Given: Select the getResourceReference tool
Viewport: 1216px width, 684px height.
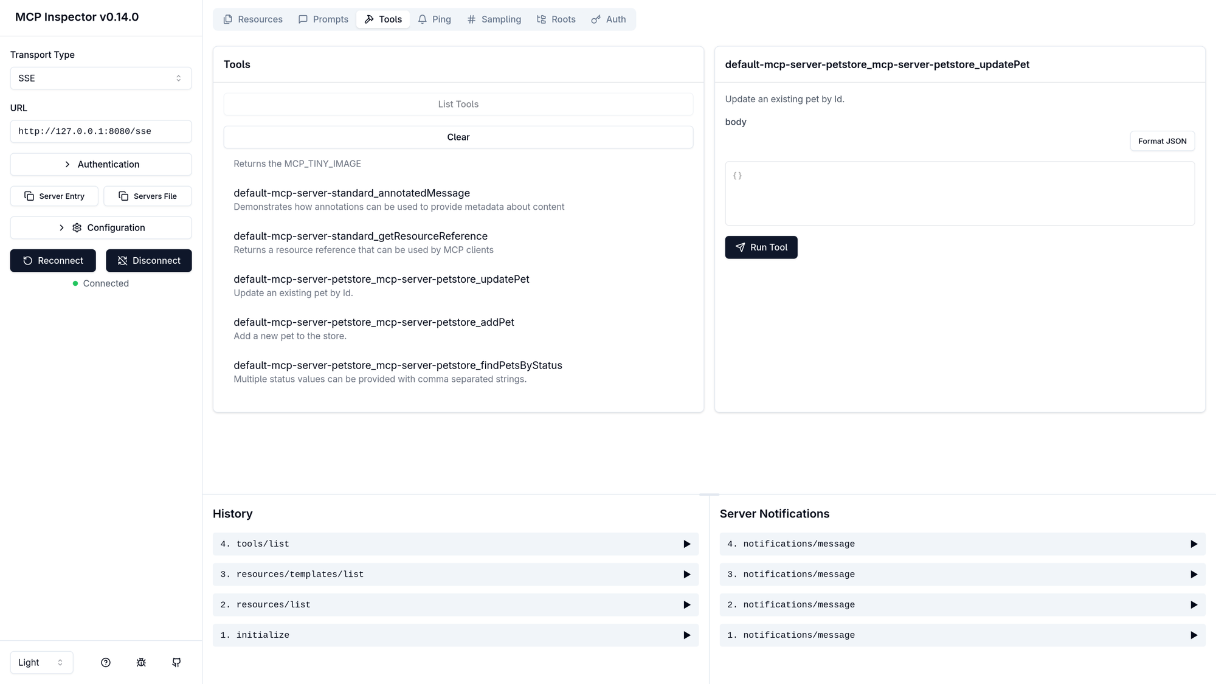Looking at the screenshot, I should coord(458,243).
